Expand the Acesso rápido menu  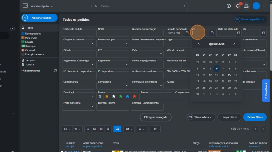(x=42, y=6)
